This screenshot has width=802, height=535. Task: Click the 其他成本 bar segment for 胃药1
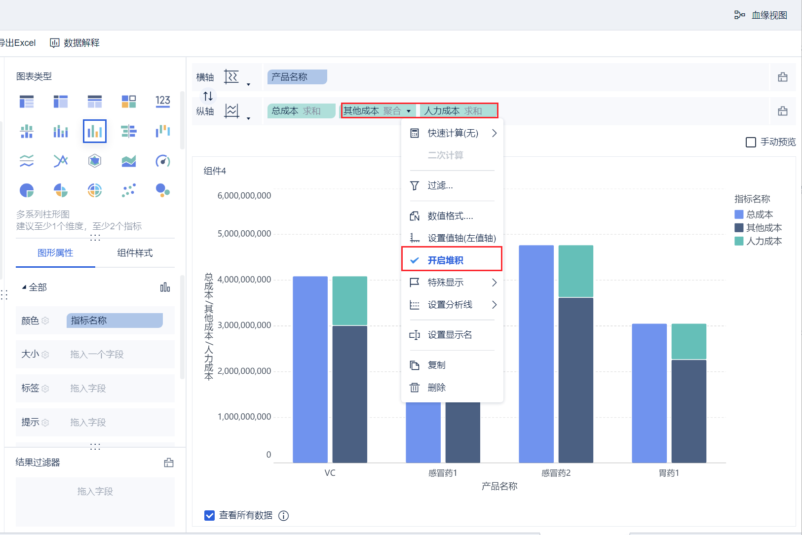(689, 411)
